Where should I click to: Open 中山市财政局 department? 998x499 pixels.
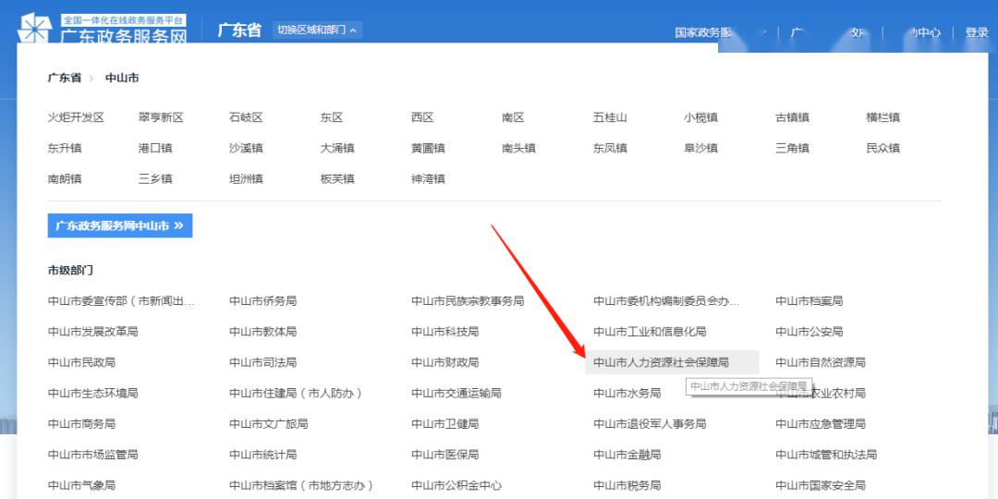click(444, 363)
